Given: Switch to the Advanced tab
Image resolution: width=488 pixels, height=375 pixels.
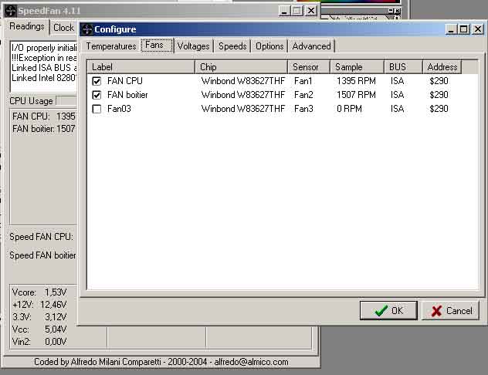Looking at the screenshot, I should tap(311, 46).
